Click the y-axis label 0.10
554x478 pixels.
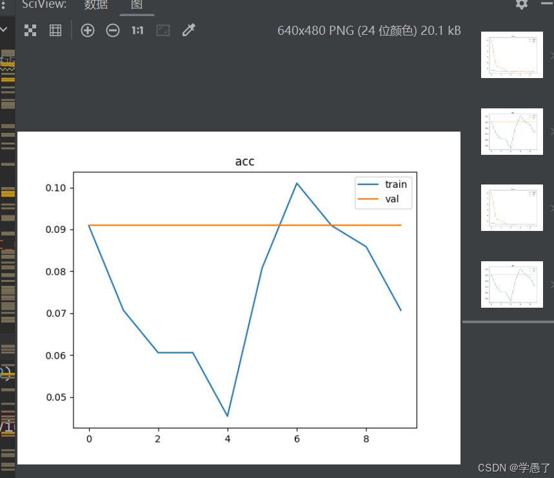56,188
